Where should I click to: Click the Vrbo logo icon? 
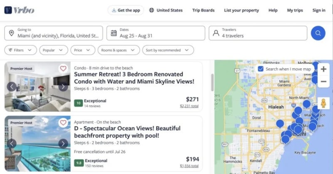[x=8, y=10]
